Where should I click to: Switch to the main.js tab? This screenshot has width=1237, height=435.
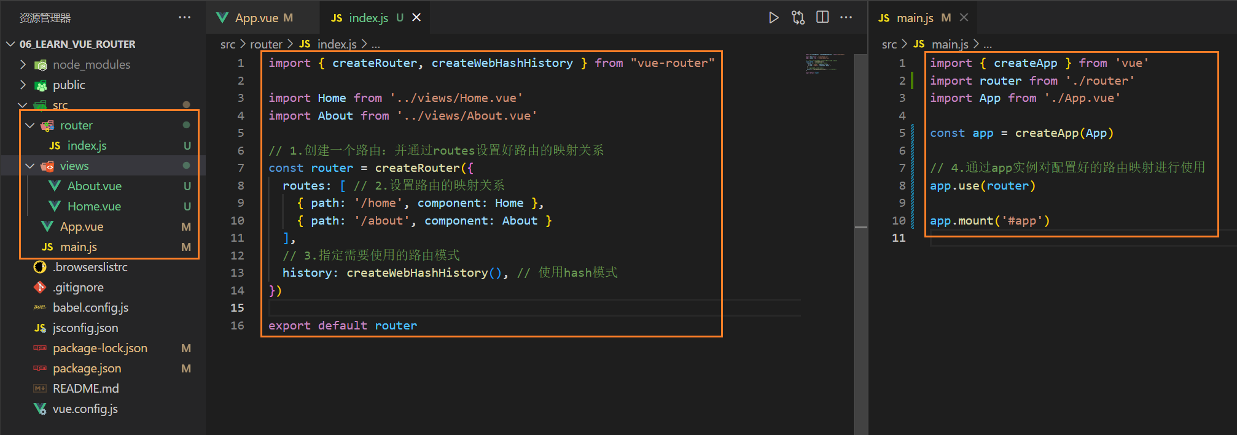click(x=915, y=18)
